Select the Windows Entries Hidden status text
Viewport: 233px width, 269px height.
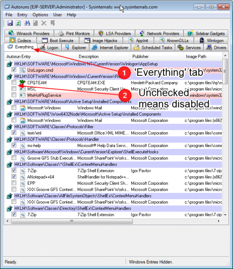[151, 262]
